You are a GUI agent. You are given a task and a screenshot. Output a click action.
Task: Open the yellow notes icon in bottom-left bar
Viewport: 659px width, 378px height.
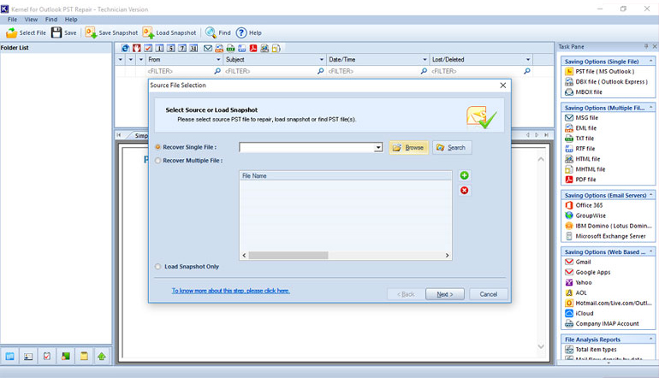tap(84, 356)
